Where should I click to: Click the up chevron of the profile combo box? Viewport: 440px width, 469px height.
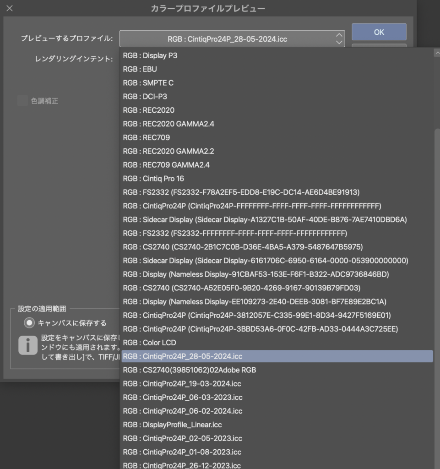point(338,36)
